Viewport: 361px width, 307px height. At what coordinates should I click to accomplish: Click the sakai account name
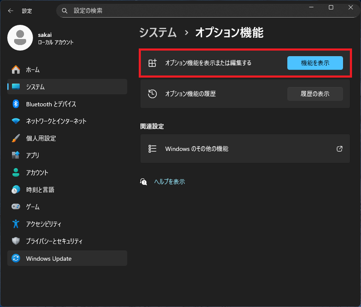click(x=45, y=35)
